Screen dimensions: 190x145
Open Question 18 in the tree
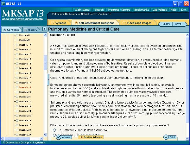click(25, 83)
